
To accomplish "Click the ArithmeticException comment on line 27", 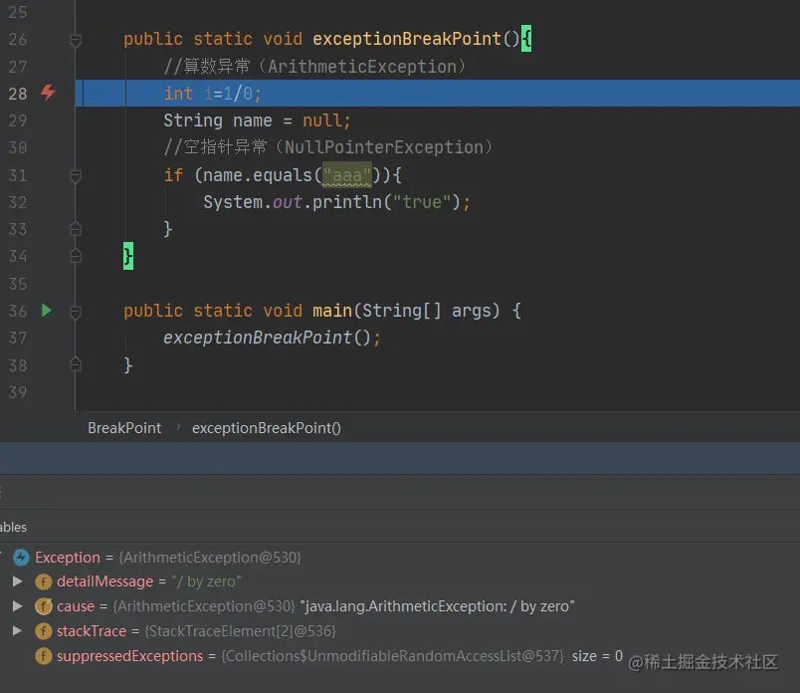I will (314, 67).
